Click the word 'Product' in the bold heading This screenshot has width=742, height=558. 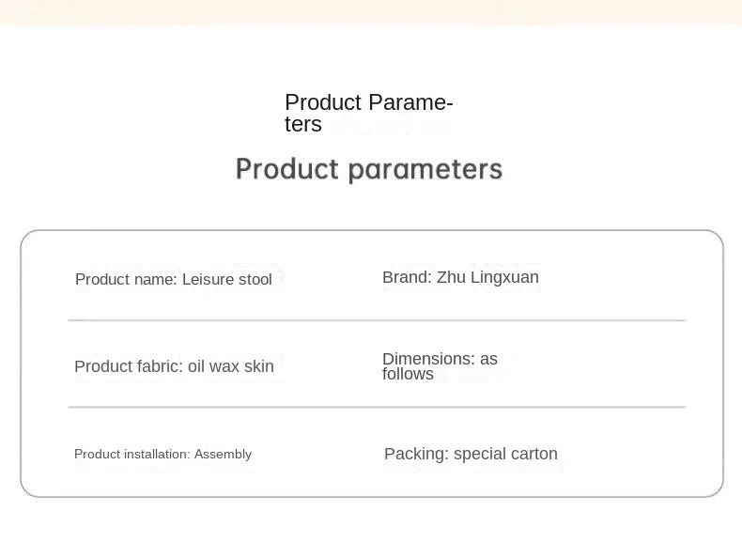point(286,169)
